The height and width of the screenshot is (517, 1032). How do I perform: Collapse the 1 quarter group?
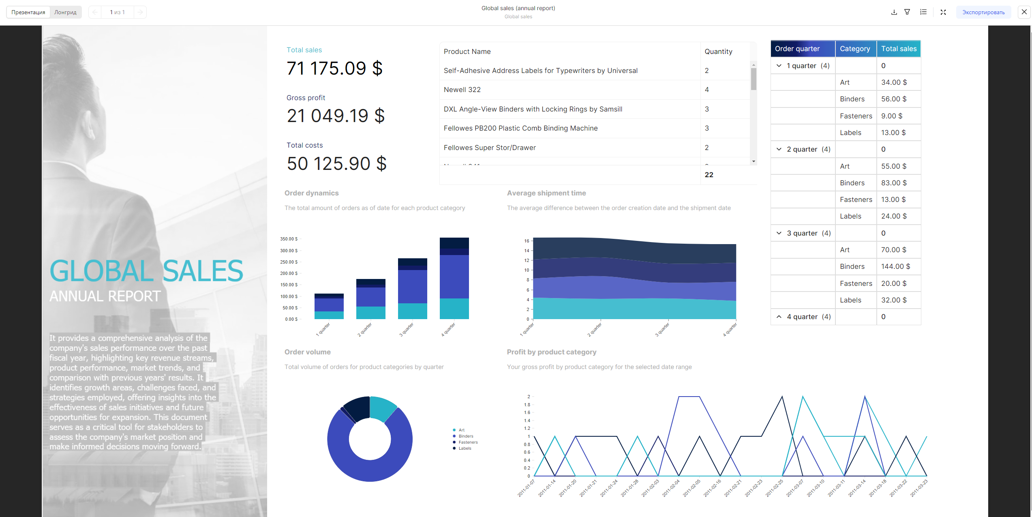(x=779, y=66)
